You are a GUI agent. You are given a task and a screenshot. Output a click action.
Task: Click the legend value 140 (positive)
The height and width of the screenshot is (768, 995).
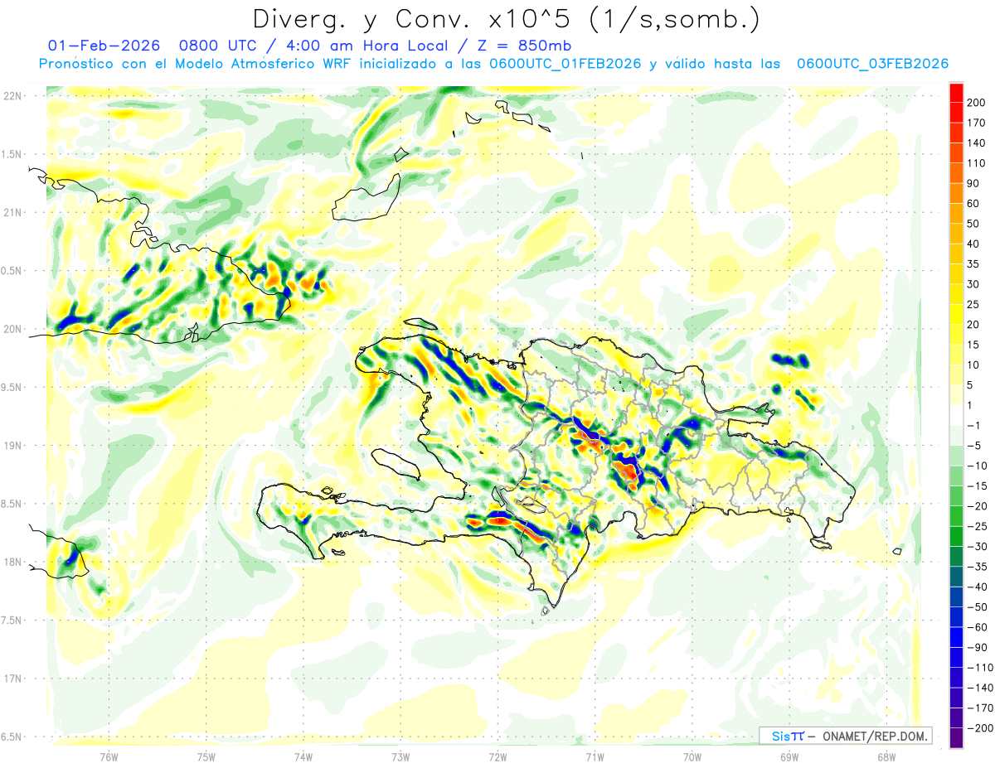pos(977,142)
